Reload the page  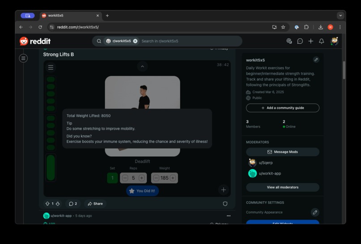coord(40,27)
